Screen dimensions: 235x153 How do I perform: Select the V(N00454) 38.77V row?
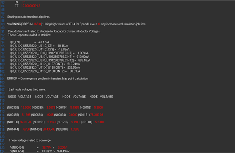click(39, 147)
